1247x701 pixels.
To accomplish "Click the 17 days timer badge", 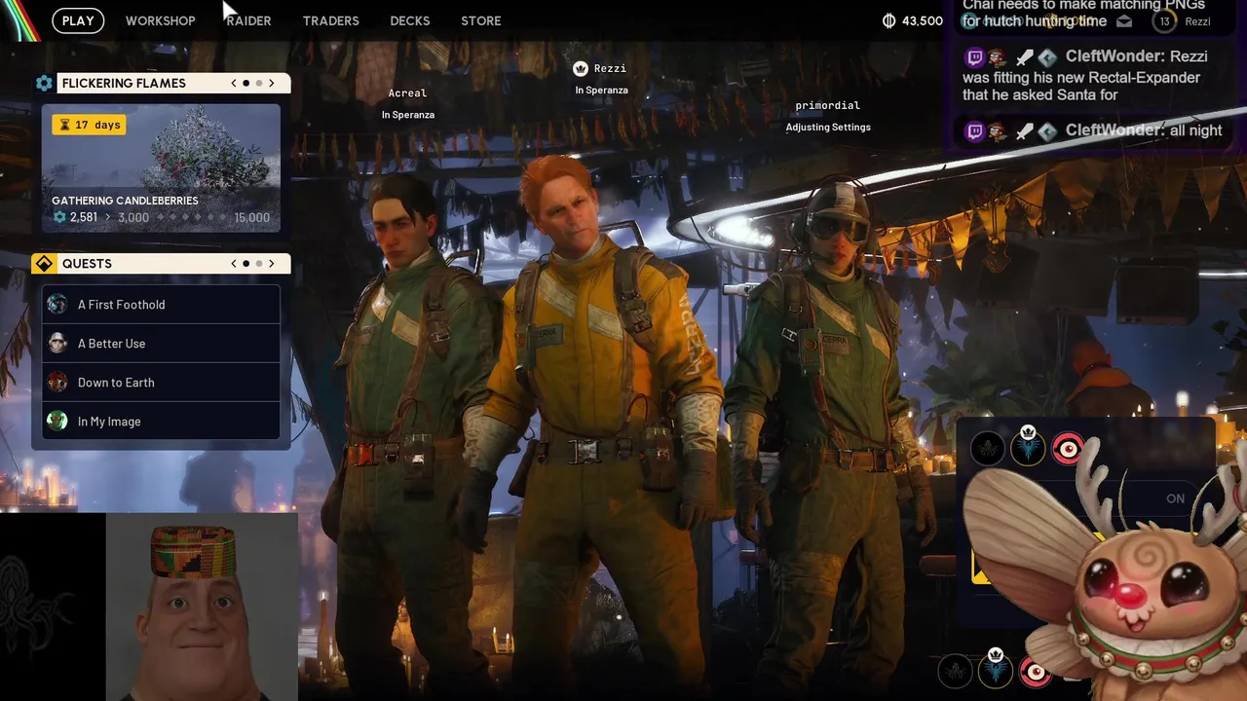I will [89, 125].
